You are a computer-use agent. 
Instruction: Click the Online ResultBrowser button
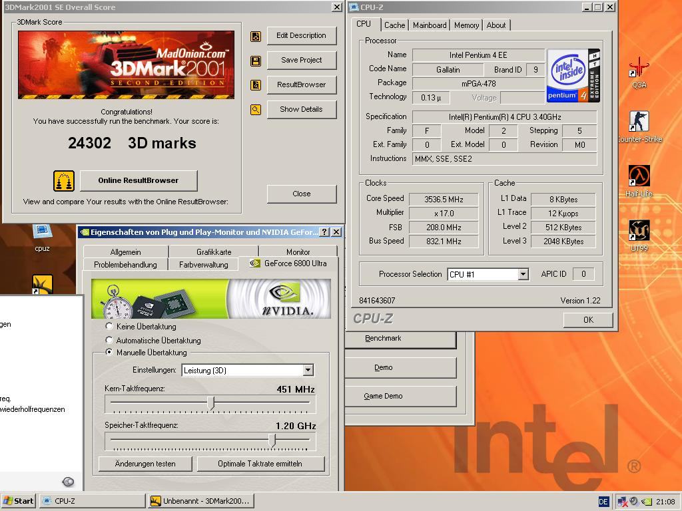(139, 180)
